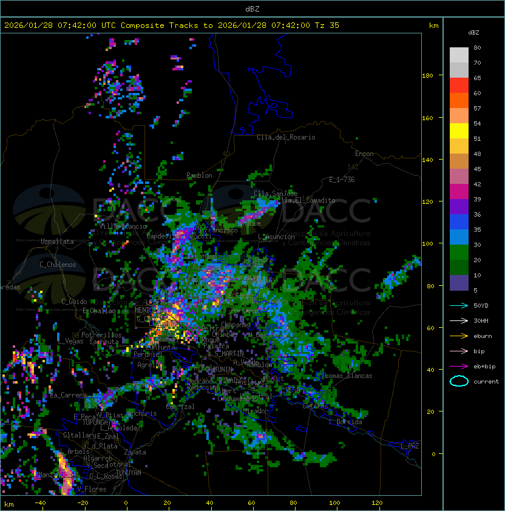Click the 'TUNUYAN' map label
Viewport: 505px width, 511px height.
129,473
